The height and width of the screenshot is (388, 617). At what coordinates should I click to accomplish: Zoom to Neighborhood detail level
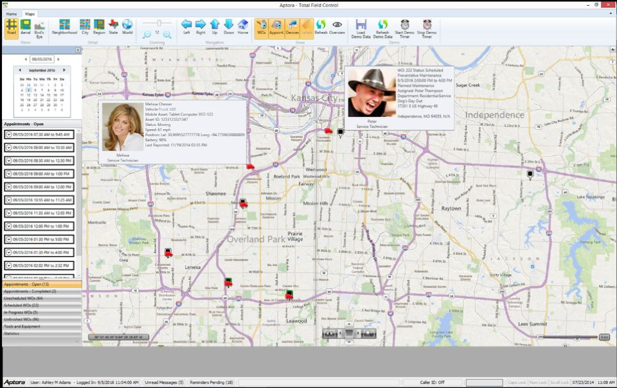[64, 28]
